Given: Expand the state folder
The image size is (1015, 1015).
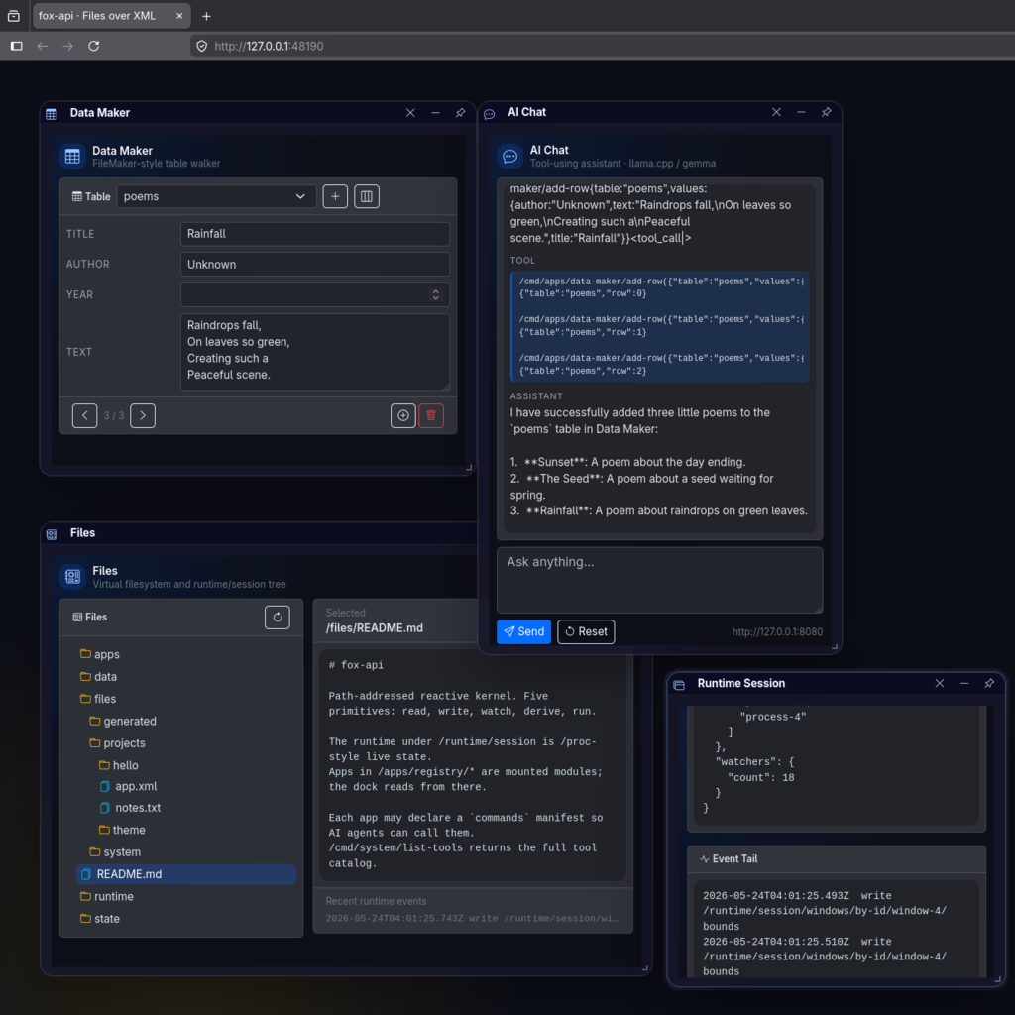Looking at the screenshot, I should (100, 919).
